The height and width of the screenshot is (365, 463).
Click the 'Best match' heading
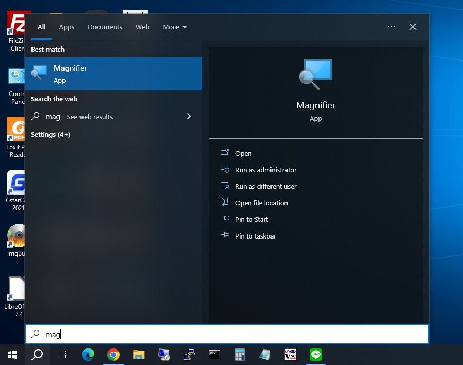47,50
